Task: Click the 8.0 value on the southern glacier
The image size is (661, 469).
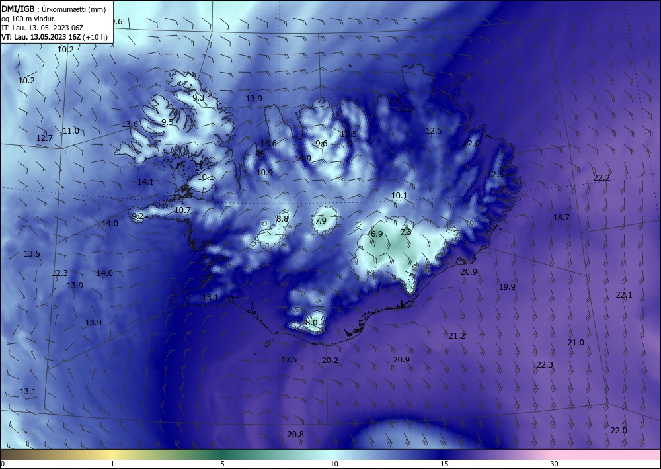Action: click(311, 323)
